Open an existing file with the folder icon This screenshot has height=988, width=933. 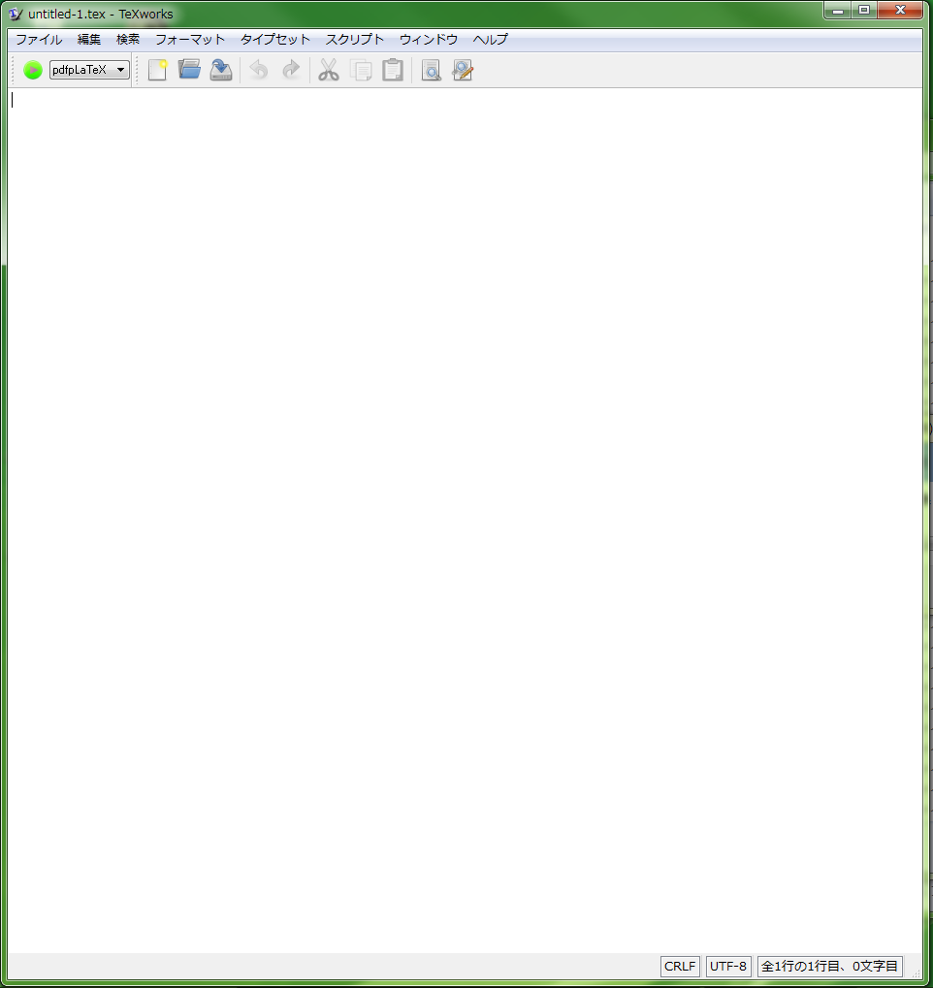pos(189,70)
